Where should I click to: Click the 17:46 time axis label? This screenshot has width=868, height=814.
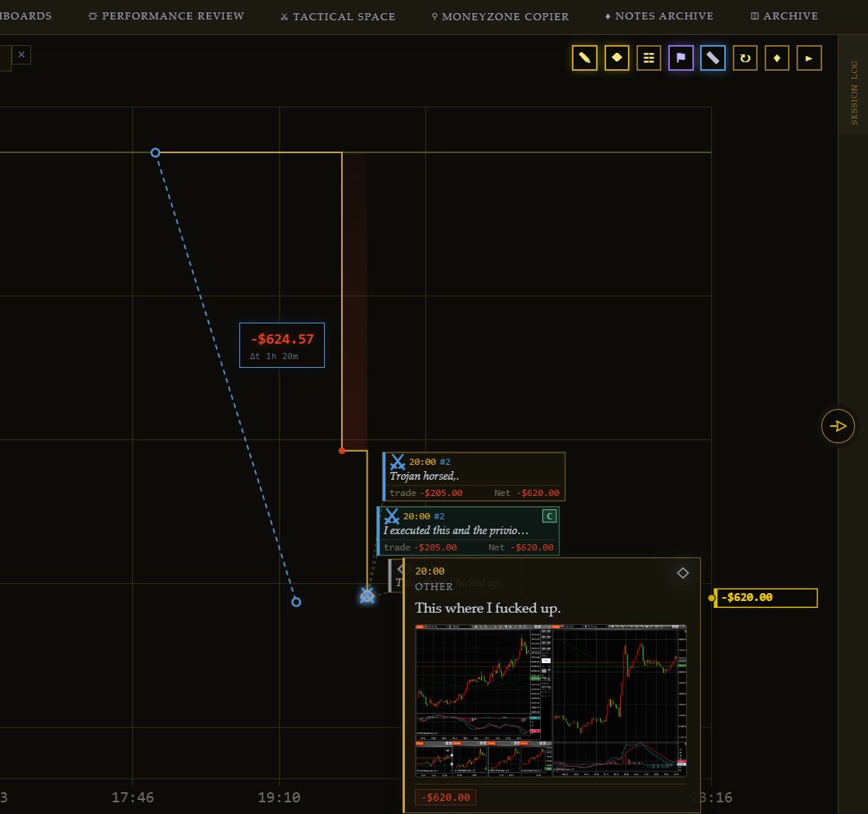[x=132, y=798]
